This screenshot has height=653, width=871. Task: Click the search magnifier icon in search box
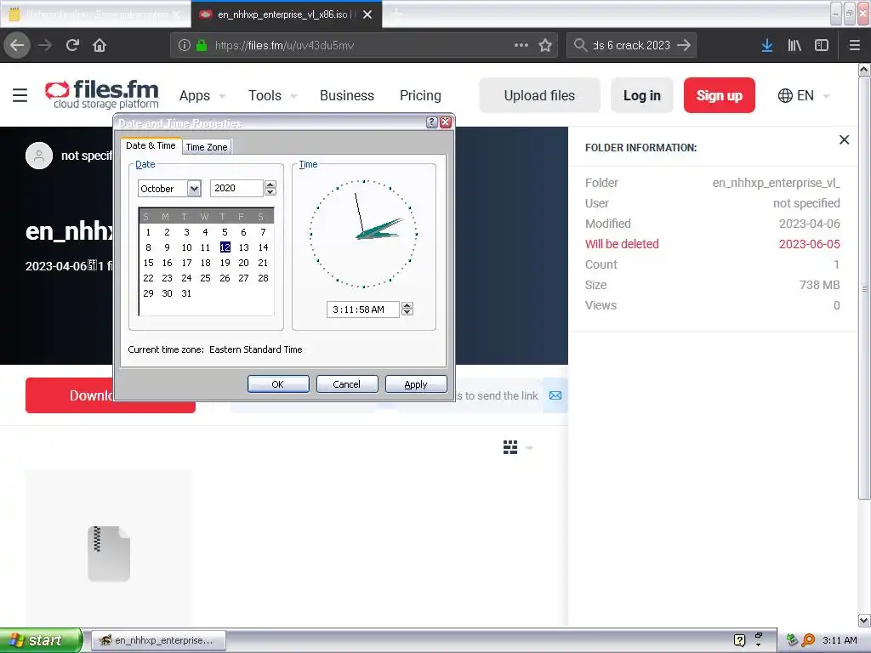pyautogui.click(x=580, y=45)
